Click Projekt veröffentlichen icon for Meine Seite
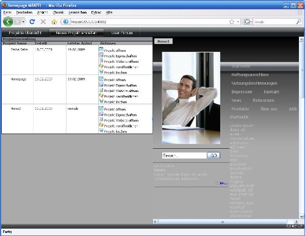The height and width of the screenshot is (236, 305). point(101,66)
